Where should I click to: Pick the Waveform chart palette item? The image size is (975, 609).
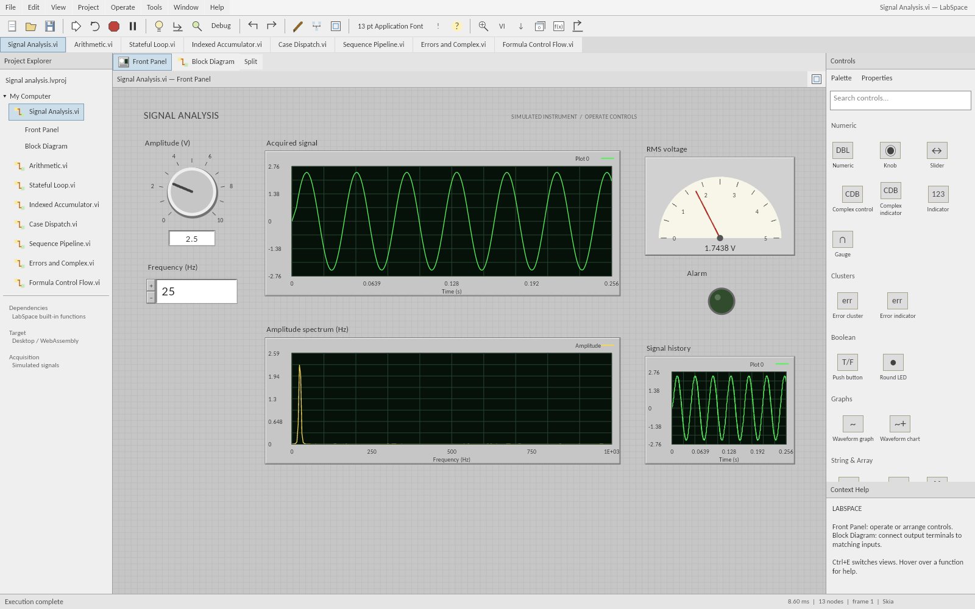[x=900, y=424]
